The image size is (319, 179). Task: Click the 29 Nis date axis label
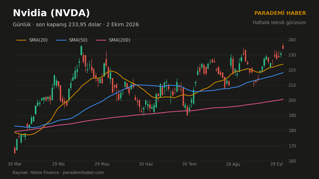pos(58,164)
